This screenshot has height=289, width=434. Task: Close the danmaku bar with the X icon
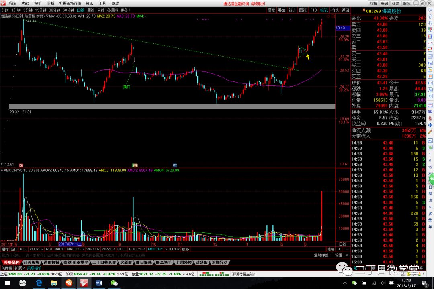(347, 255)
